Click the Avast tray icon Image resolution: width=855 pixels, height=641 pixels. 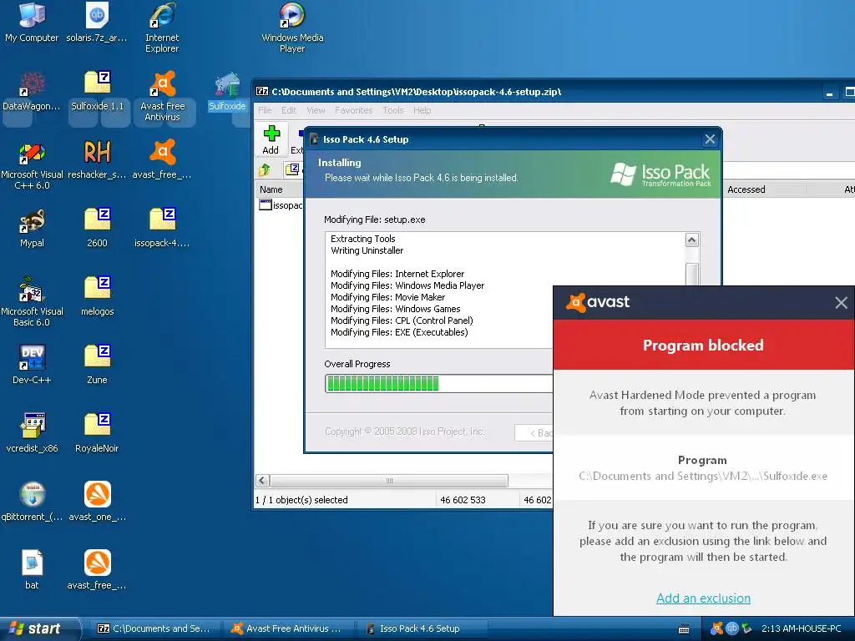716,628
